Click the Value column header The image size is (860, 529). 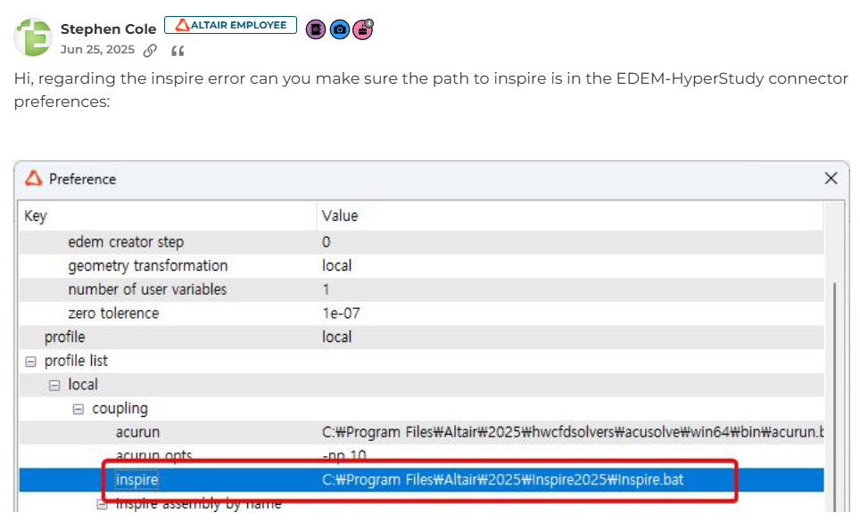coord(569,216)
